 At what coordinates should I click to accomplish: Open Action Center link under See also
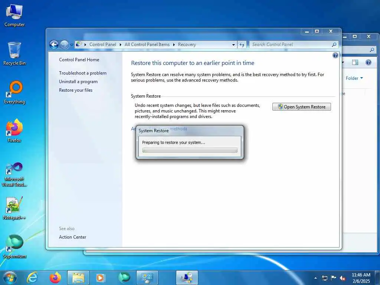pyautogui.click(x=72, y=237)
